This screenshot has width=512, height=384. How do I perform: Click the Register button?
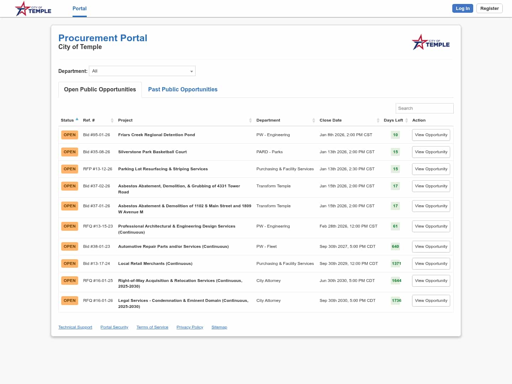[489, 9]
